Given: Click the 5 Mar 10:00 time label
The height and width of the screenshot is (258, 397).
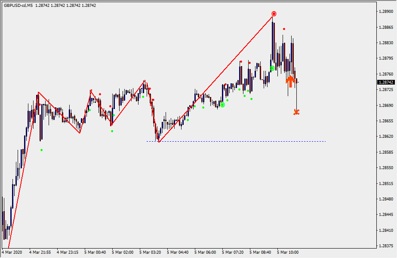Looking at the screenshot, I should tap(288, 252).
